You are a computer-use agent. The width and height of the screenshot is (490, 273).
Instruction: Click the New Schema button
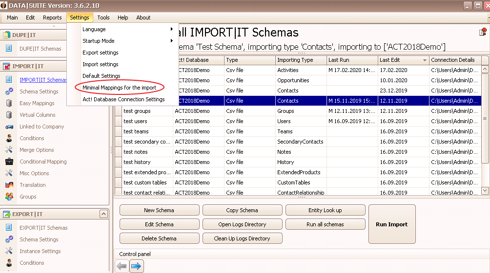click(x=159, y=210)
